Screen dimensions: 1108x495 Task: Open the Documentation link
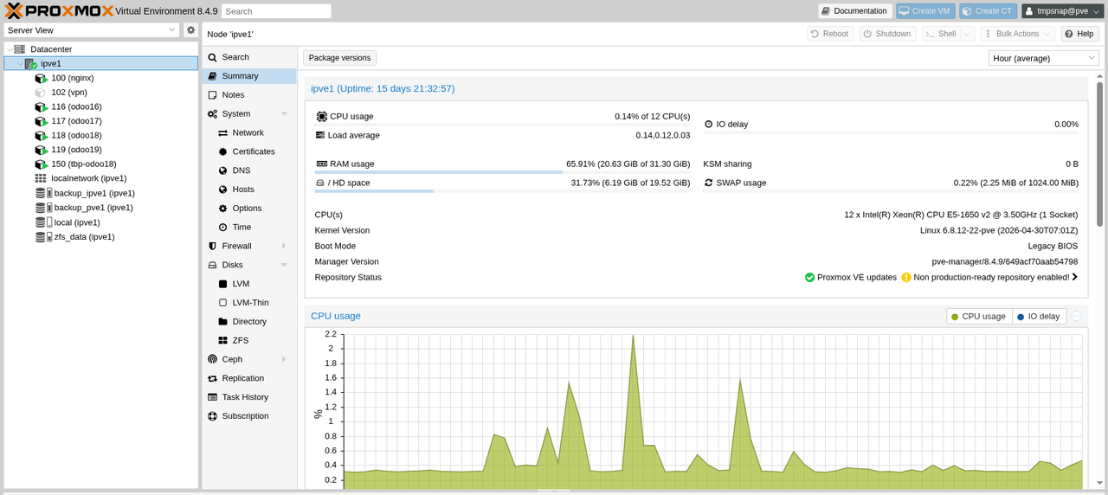point(854,11)
